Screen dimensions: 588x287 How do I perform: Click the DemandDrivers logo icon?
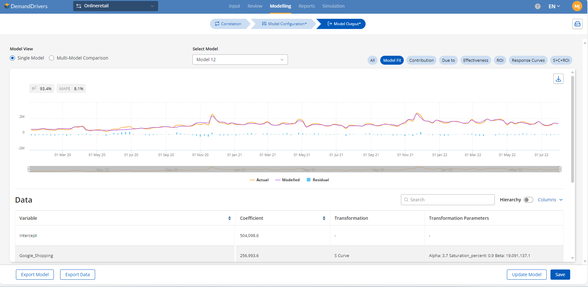[7, 6]
